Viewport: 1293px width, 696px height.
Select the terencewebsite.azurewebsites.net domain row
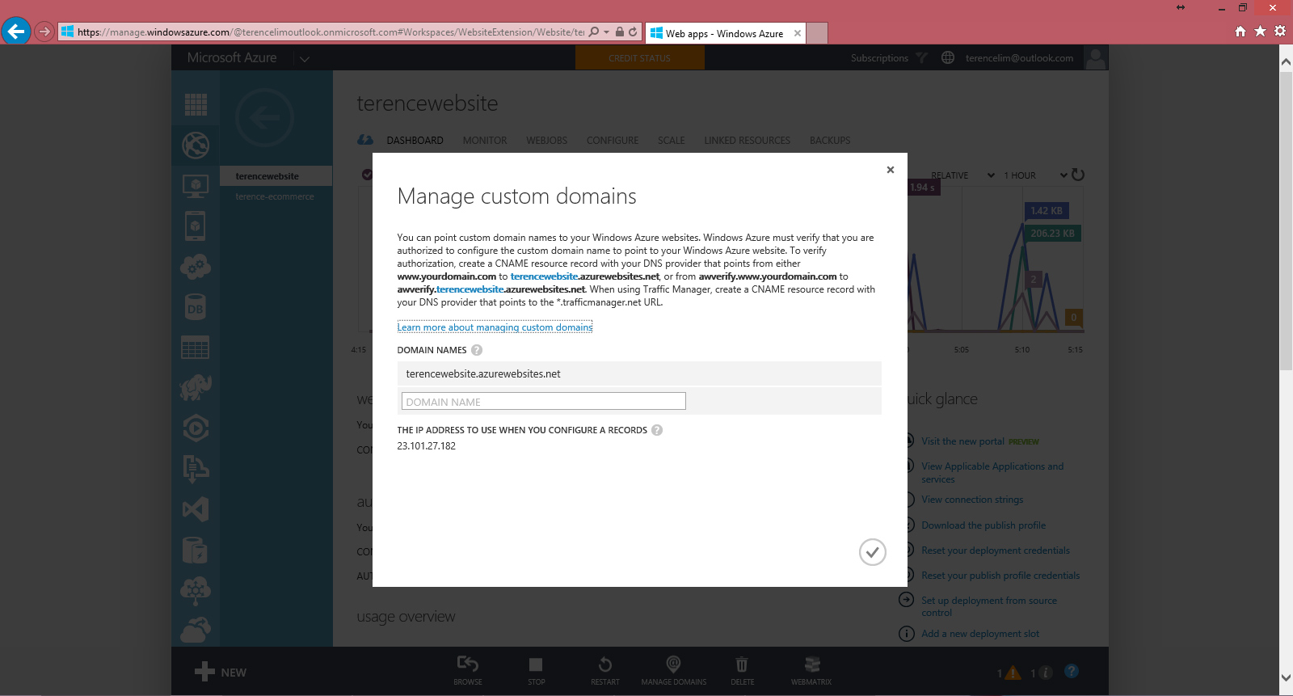click(638, 373)
